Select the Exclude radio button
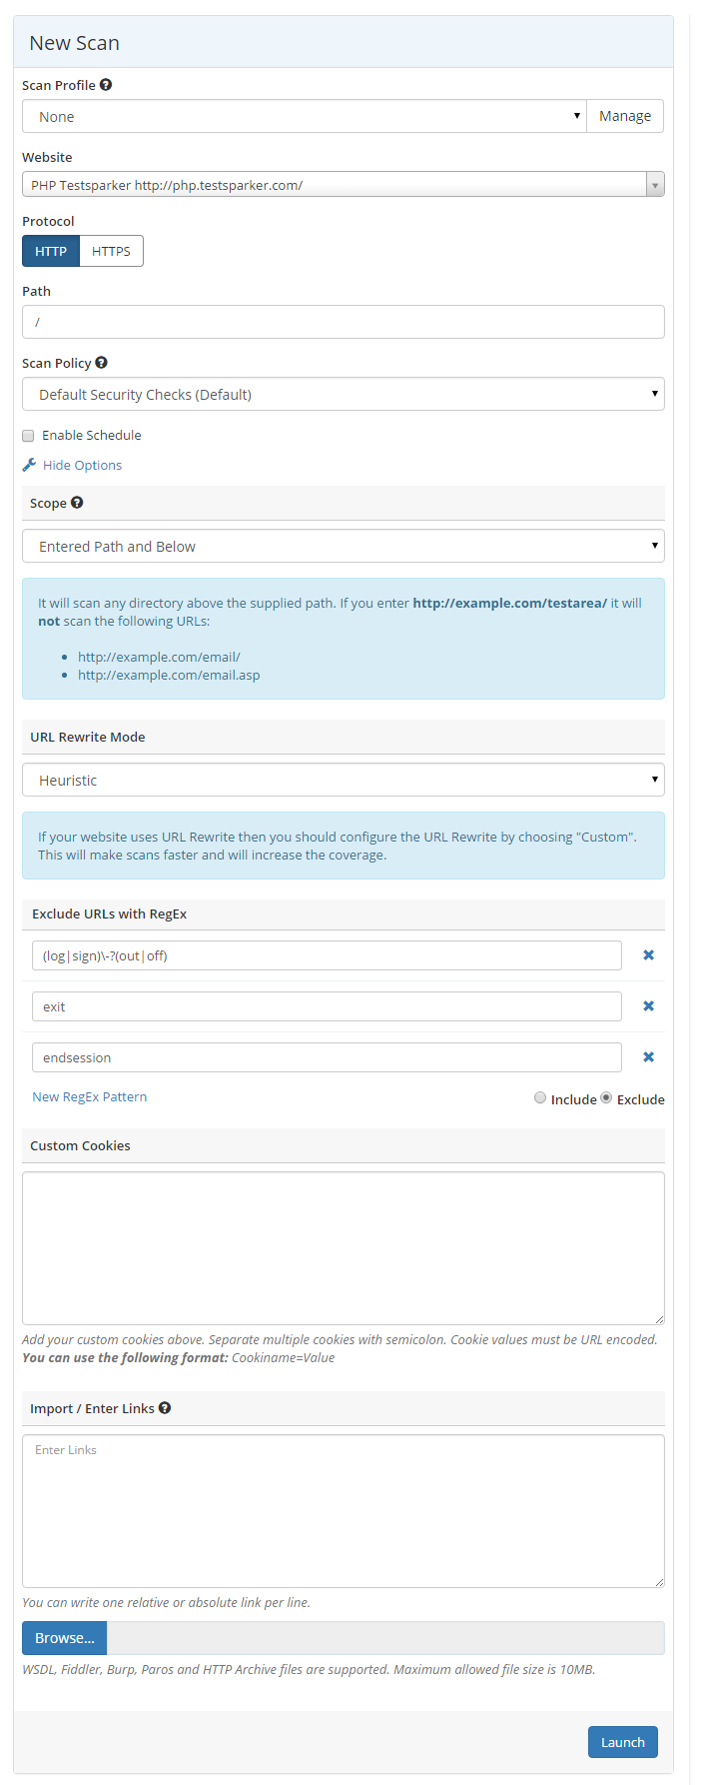 (x=606, y=1097)
